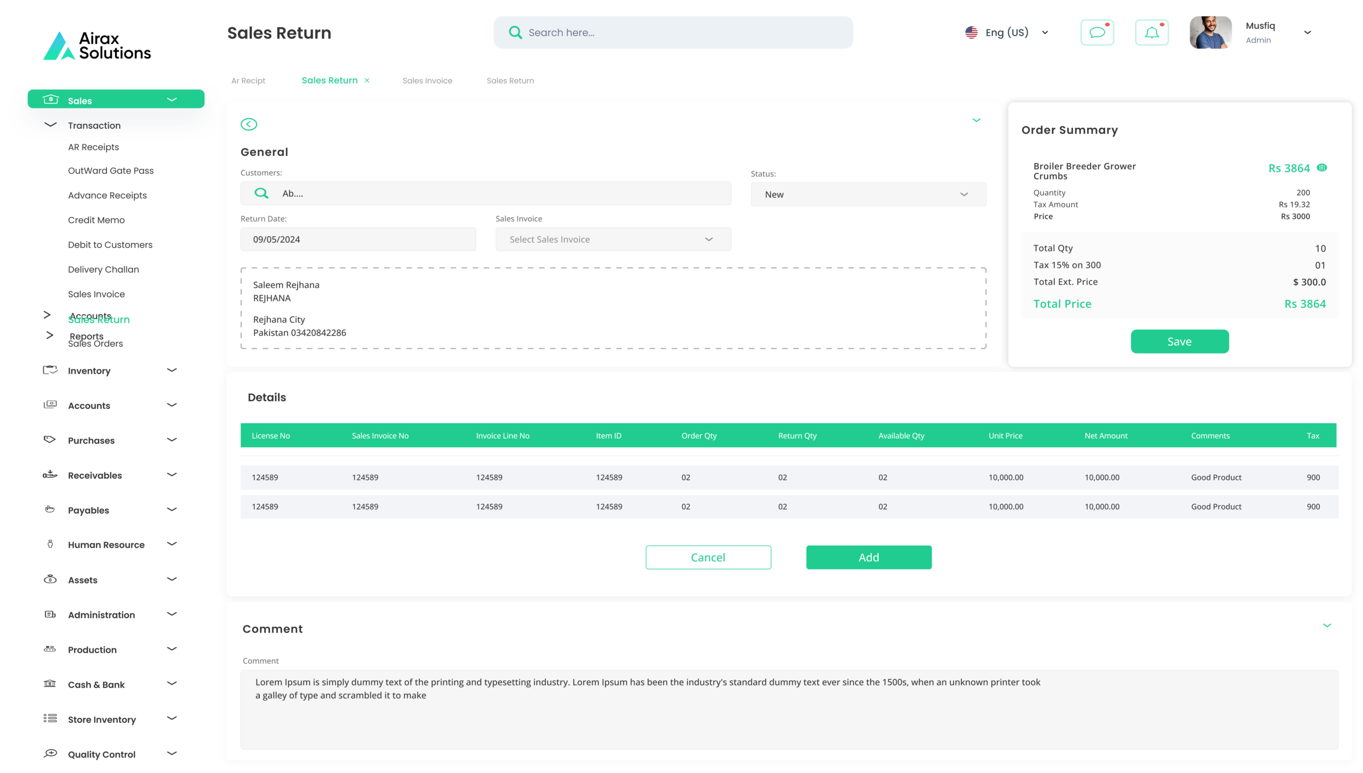Click the Quality Control sidebar icon
Image resolution: width=1363 pixels, height=773 pixels.
50,753
